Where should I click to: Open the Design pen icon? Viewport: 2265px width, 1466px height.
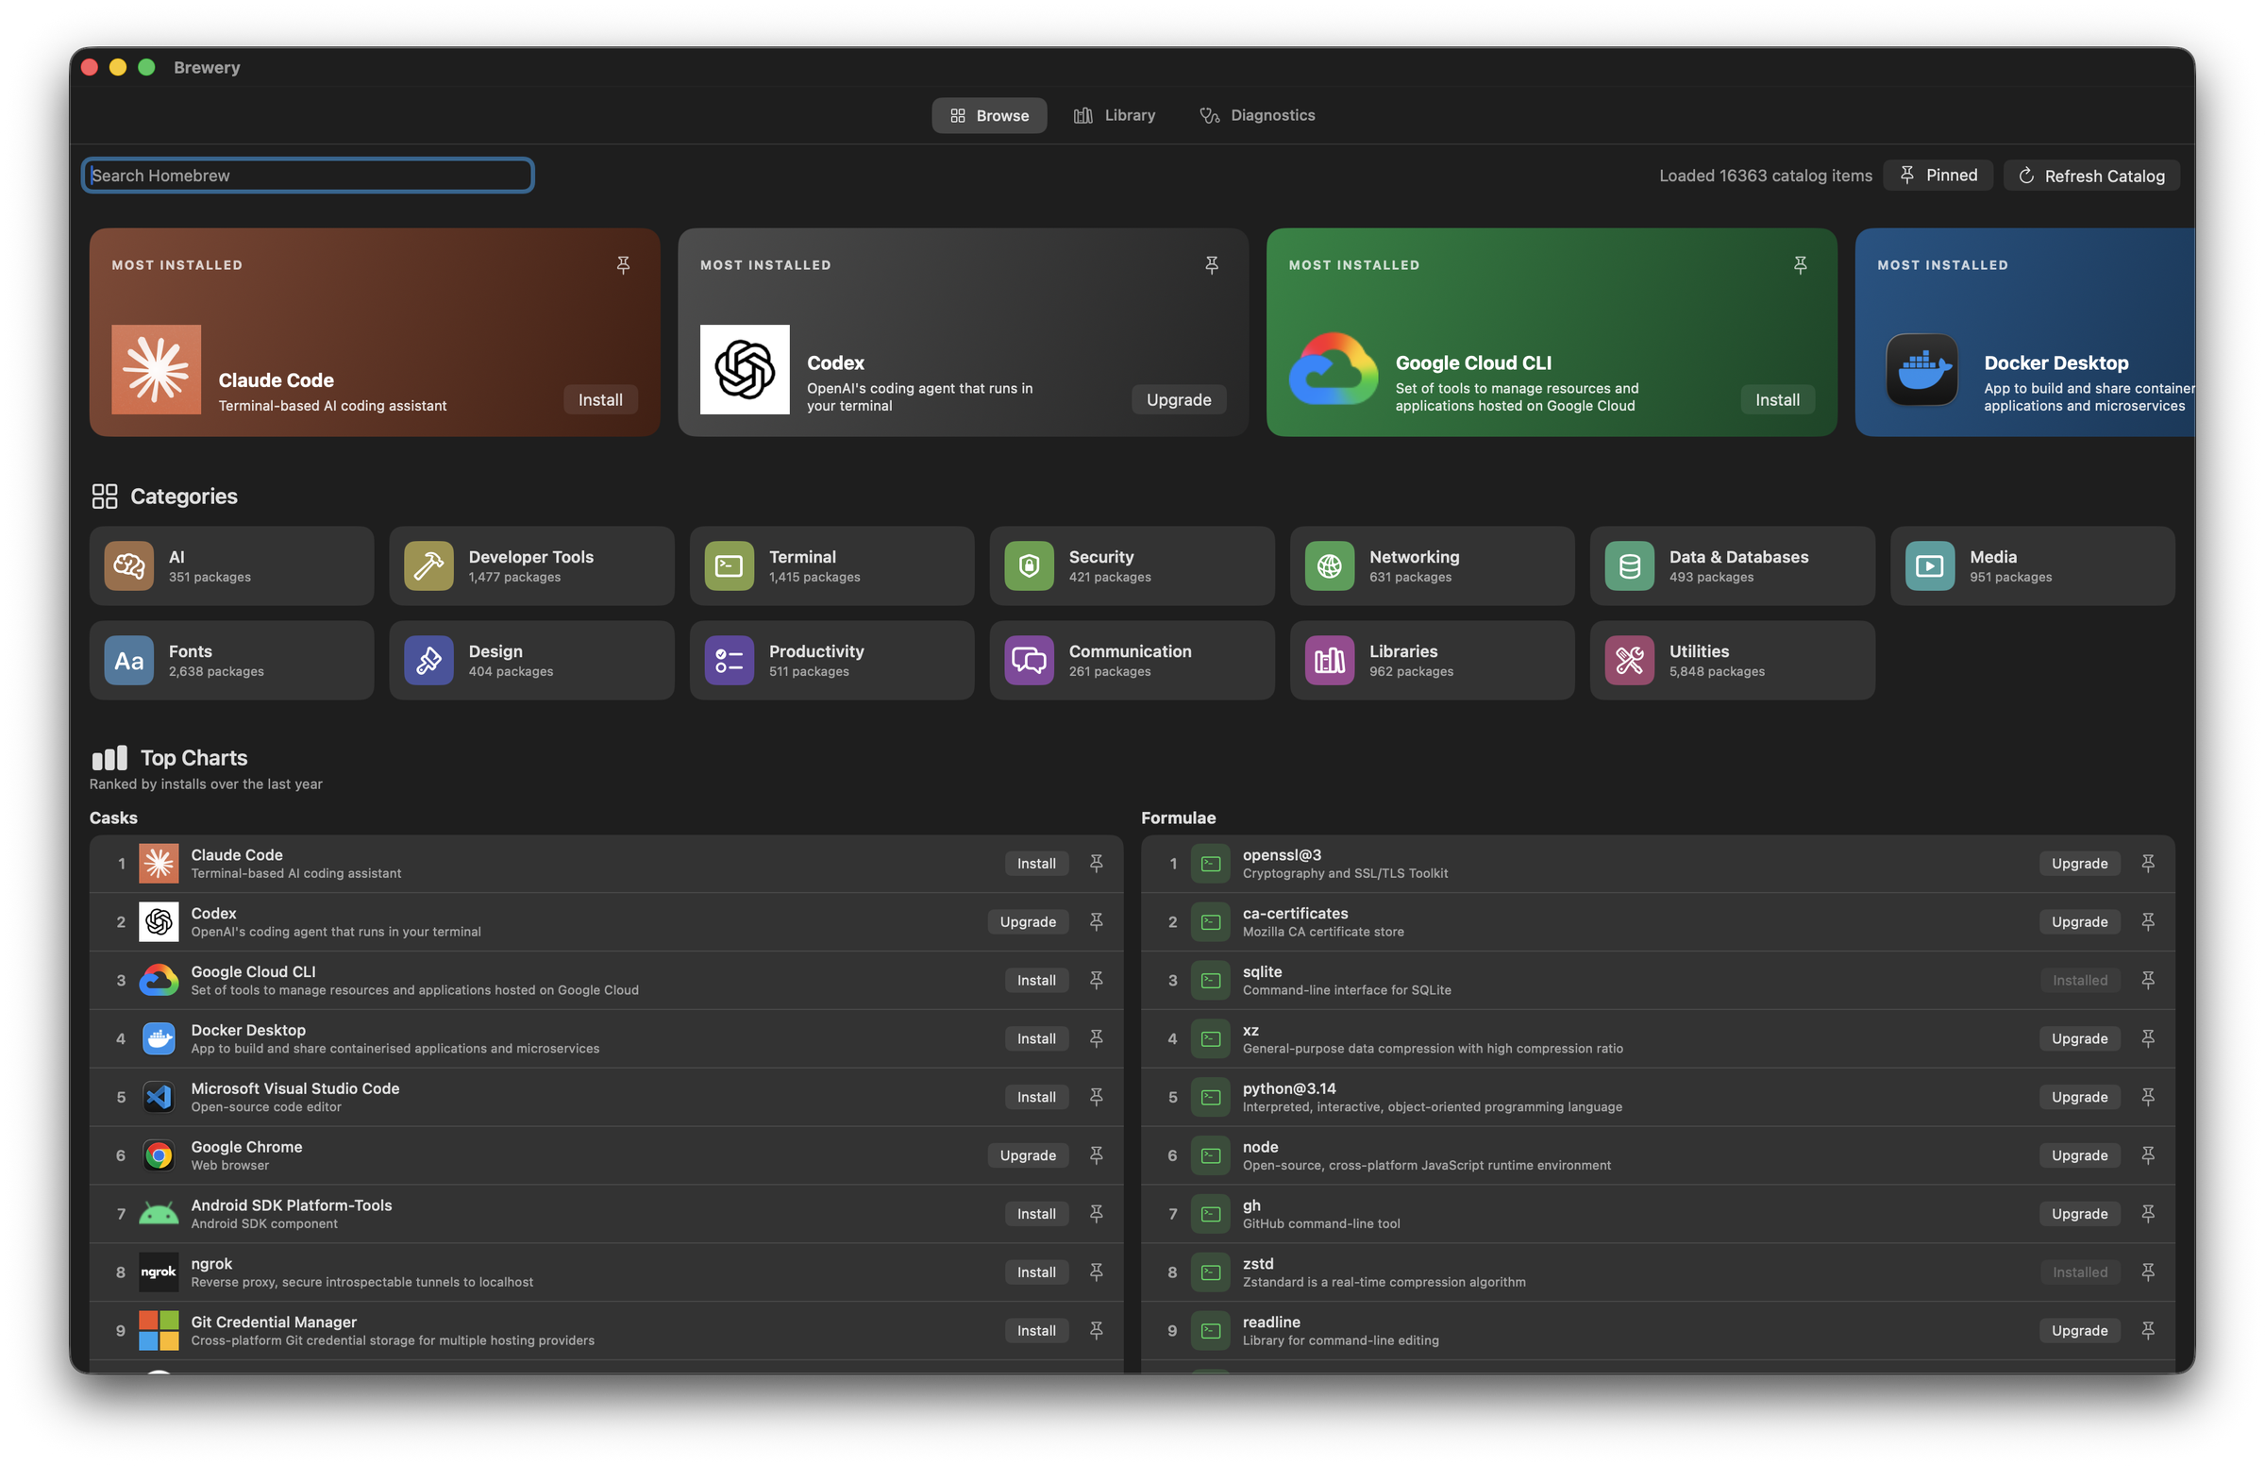428,661
